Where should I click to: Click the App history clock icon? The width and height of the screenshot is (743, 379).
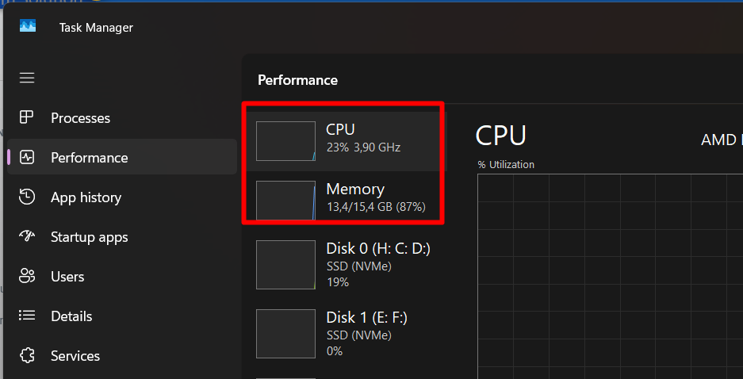pyautogui.click(x=26, y=197)
